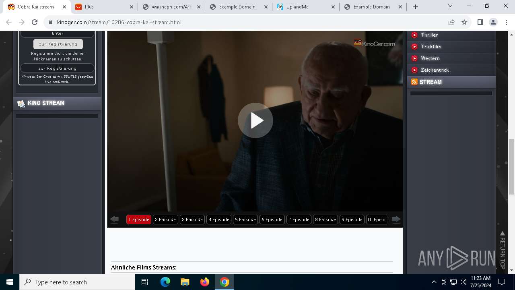
Task: Click RETURN TOP
Action: (x=502, y=250)
